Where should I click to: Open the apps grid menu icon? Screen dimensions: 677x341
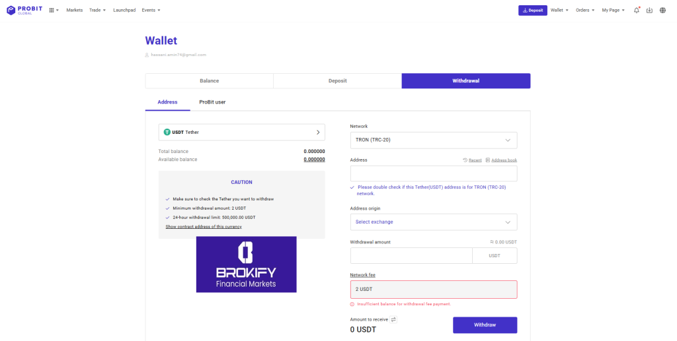(x=53, y=11)
